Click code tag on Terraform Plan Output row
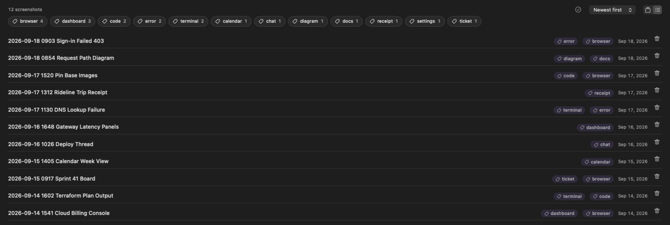 601,196
